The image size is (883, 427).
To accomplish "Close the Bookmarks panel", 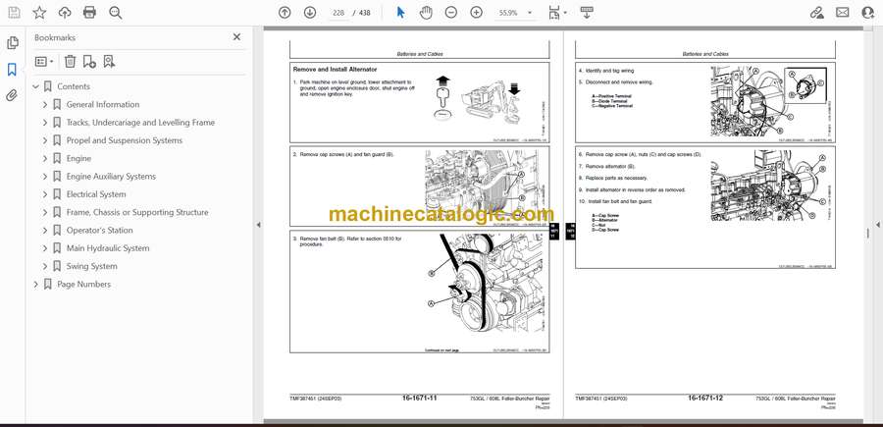I will (x=236, y=36).
